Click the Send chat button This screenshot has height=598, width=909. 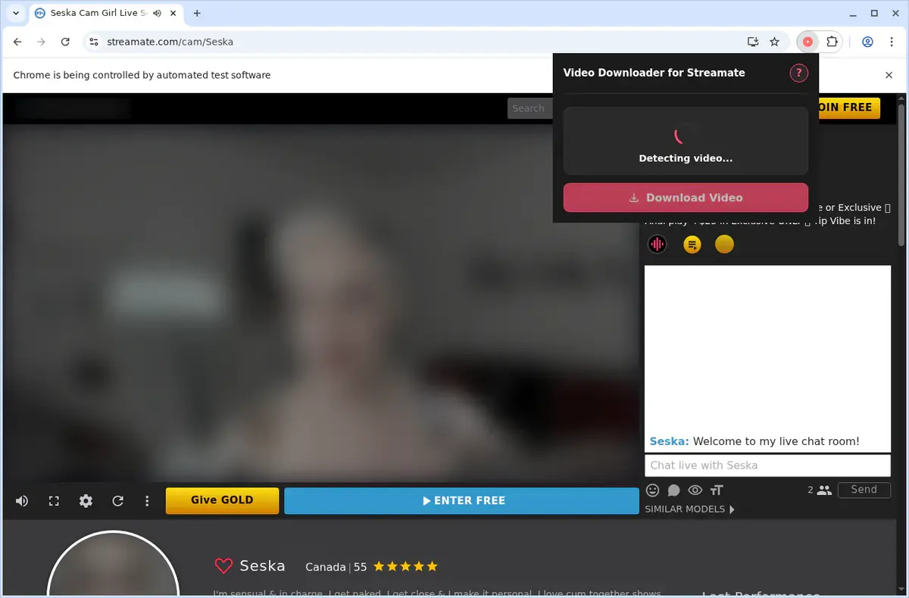(864, 490)
